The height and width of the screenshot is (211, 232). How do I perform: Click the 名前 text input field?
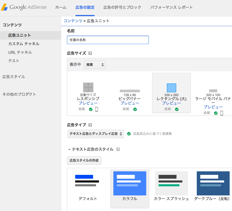[108, 40]
